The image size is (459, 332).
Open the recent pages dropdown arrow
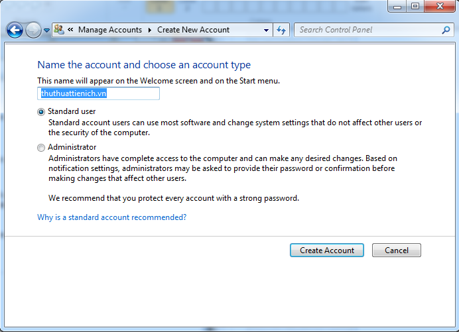(x=46, y=30)
